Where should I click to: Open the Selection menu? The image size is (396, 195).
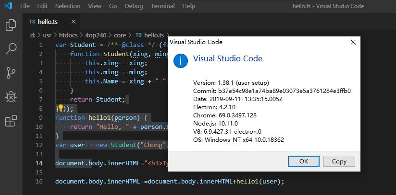(x=68, y=6)
